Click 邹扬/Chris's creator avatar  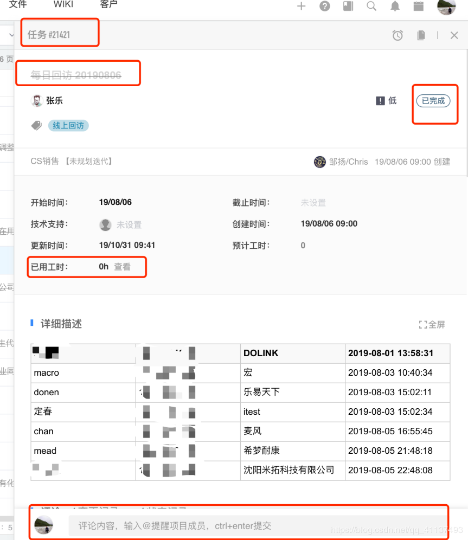click(319, 161)
